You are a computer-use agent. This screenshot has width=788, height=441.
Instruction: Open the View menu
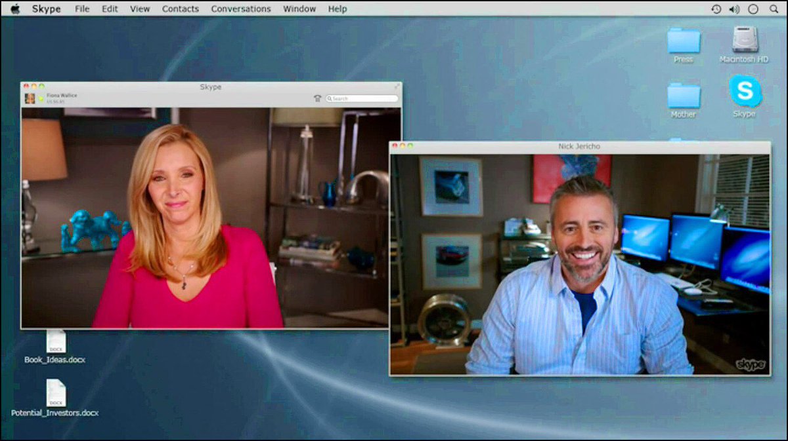click(x=140, y=9)
